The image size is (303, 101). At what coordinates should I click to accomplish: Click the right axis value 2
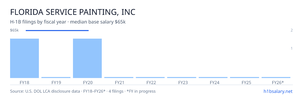point(292,30)
